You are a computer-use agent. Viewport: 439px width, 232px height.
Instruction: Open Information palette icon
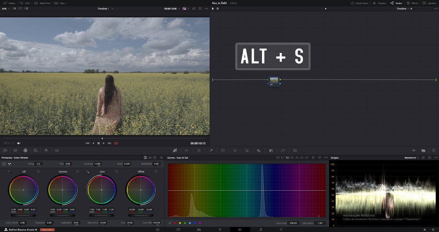click(x=434, y=150)
